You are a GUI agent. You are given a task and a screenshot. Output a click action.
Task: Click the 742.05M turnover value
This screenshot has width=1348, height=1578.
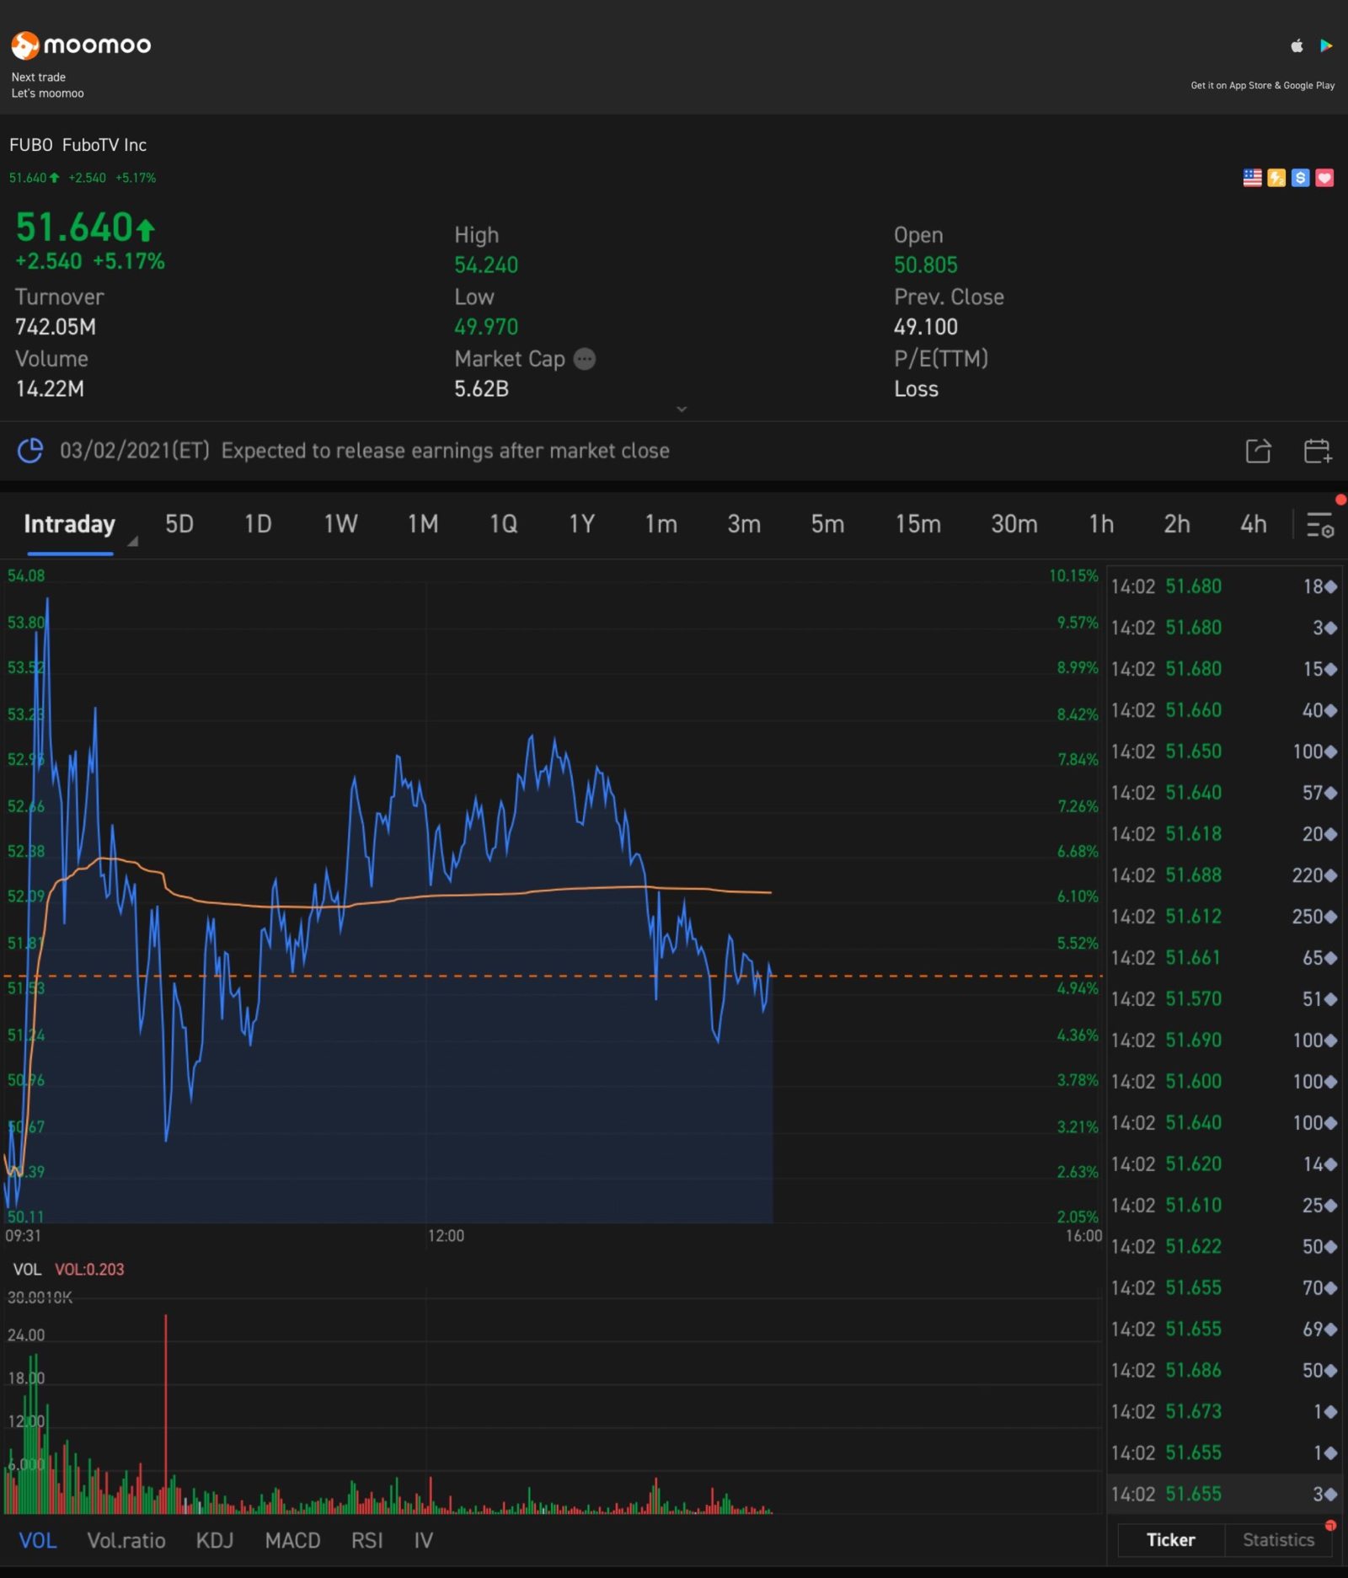tap(56, 327)
